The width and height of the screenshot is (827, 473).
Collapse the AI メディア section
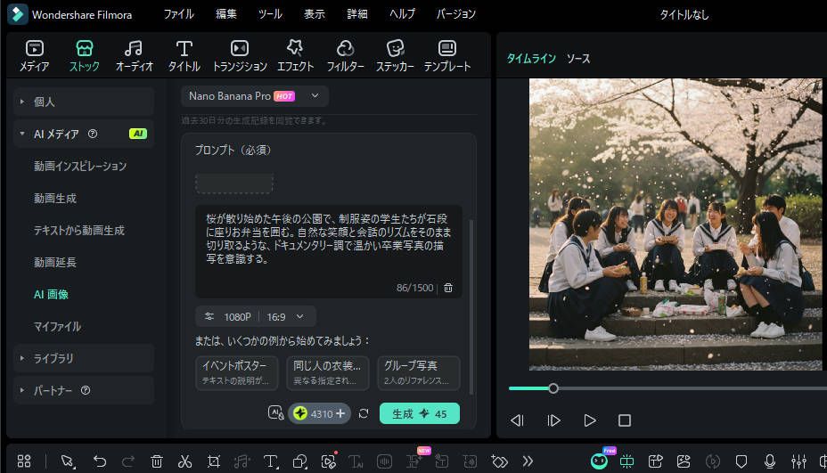[21, 134]
